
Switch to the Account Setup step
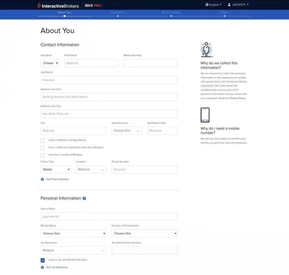tap(171, 13)
